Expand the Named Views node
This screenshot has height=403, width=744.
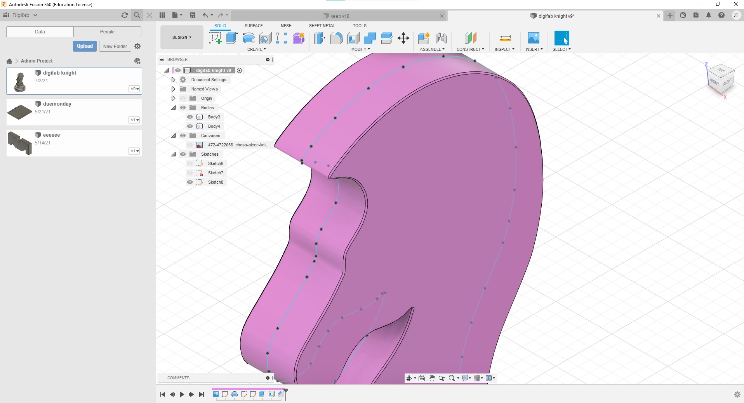(x=174, y=89)
